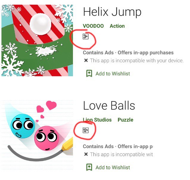This screenshot has width=190, height=180.
Task: Click Helix Jump incompatible device message
Action: pyautogui.click(x=137, y=60)
